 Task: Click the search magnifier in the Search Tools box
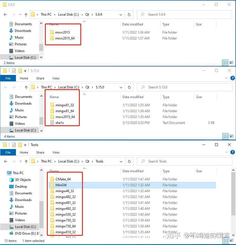(x=144, y=161)
